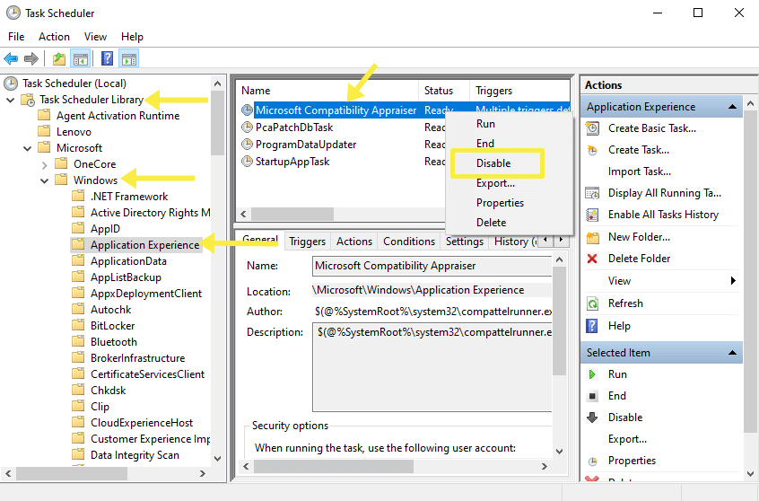Screen dimensions: 759x501
Task: Open the View submenu arrow in Actions
Action: (x=733, y=280)
